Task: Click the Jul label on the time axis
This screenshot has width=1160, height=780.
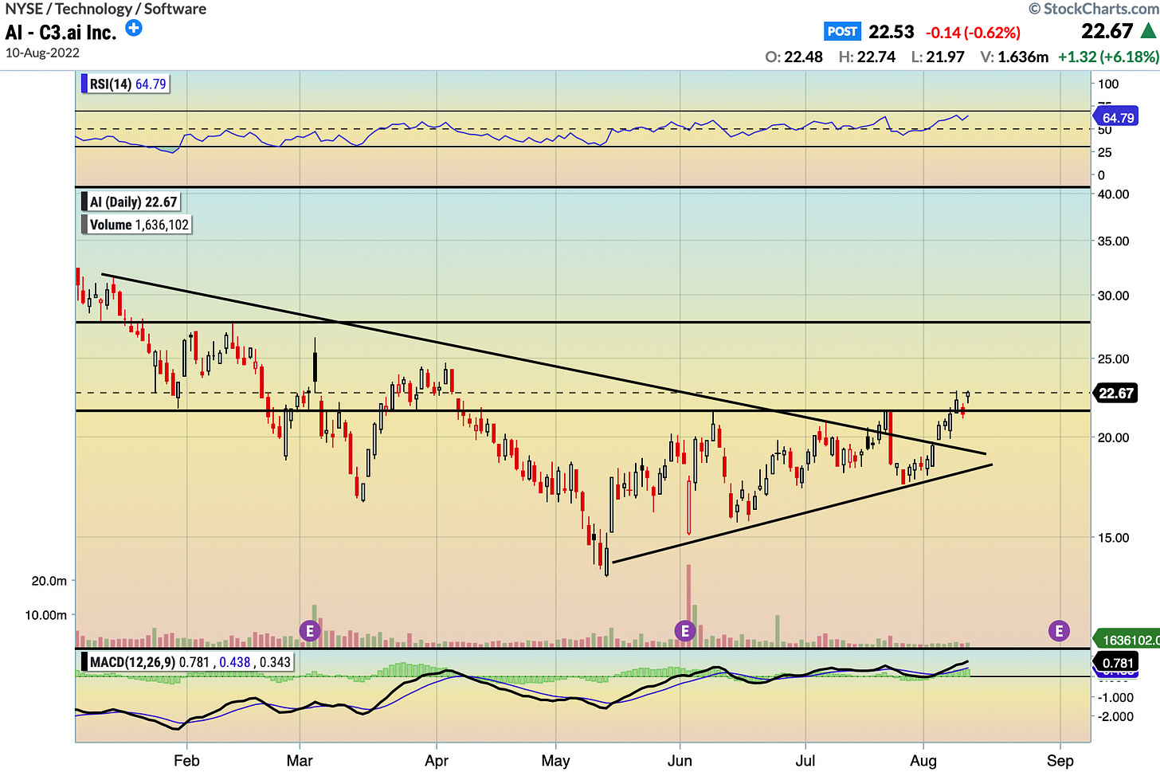Action: (805, 761)
